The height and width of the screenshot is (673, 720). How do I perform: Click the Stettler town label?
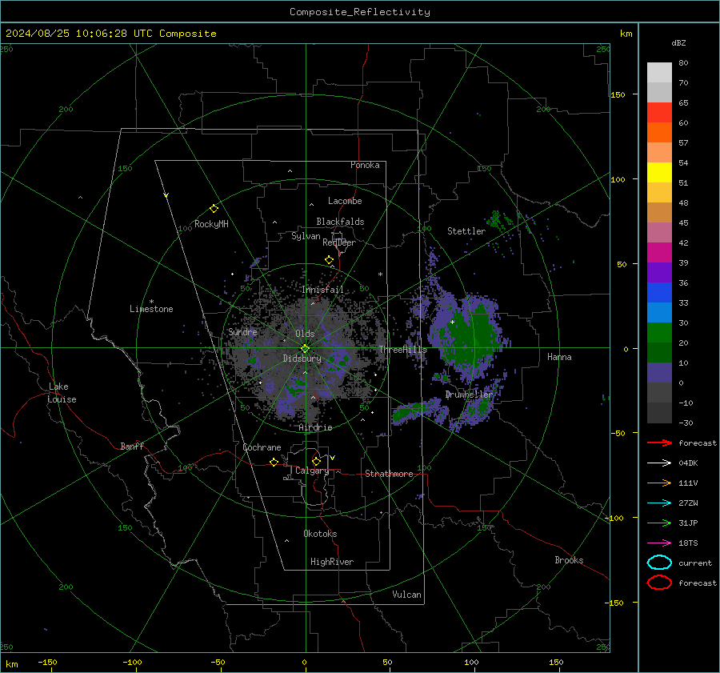pos(466,231)
